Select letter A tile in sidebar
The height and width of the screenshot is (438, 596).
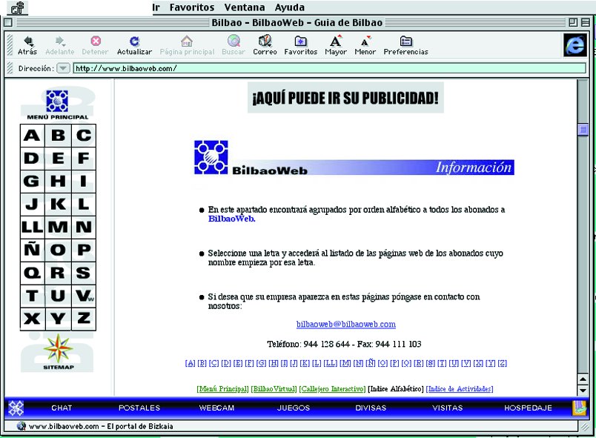click(32, 135)
